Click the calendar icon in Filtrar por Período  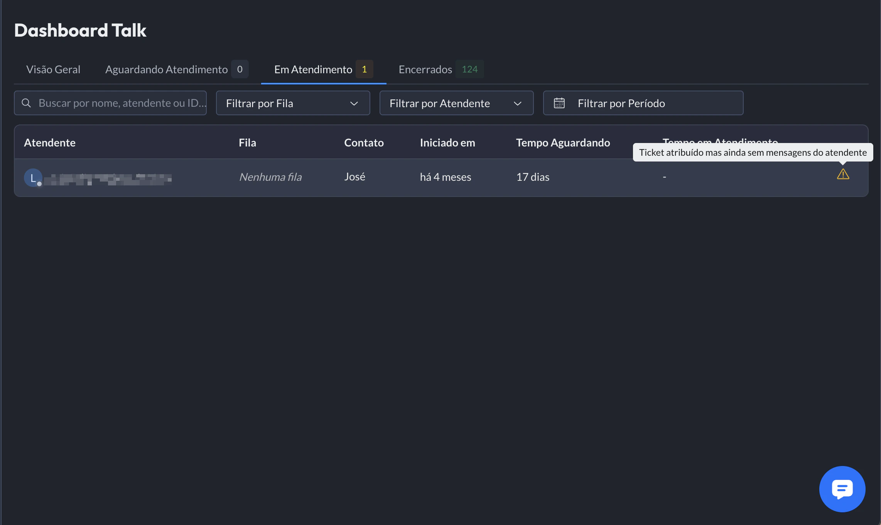pos(560,103)
